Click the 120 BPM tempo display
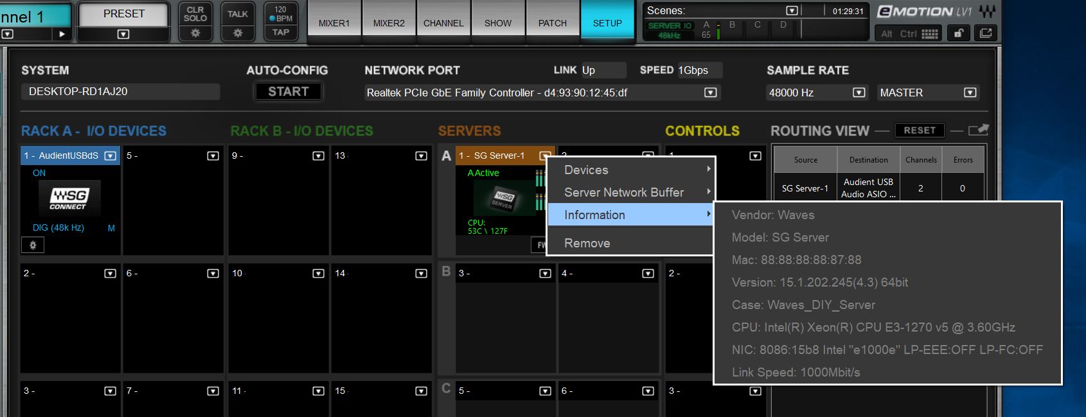The width and height of the screenshot is (1086, 417). (x=281, y=14)
